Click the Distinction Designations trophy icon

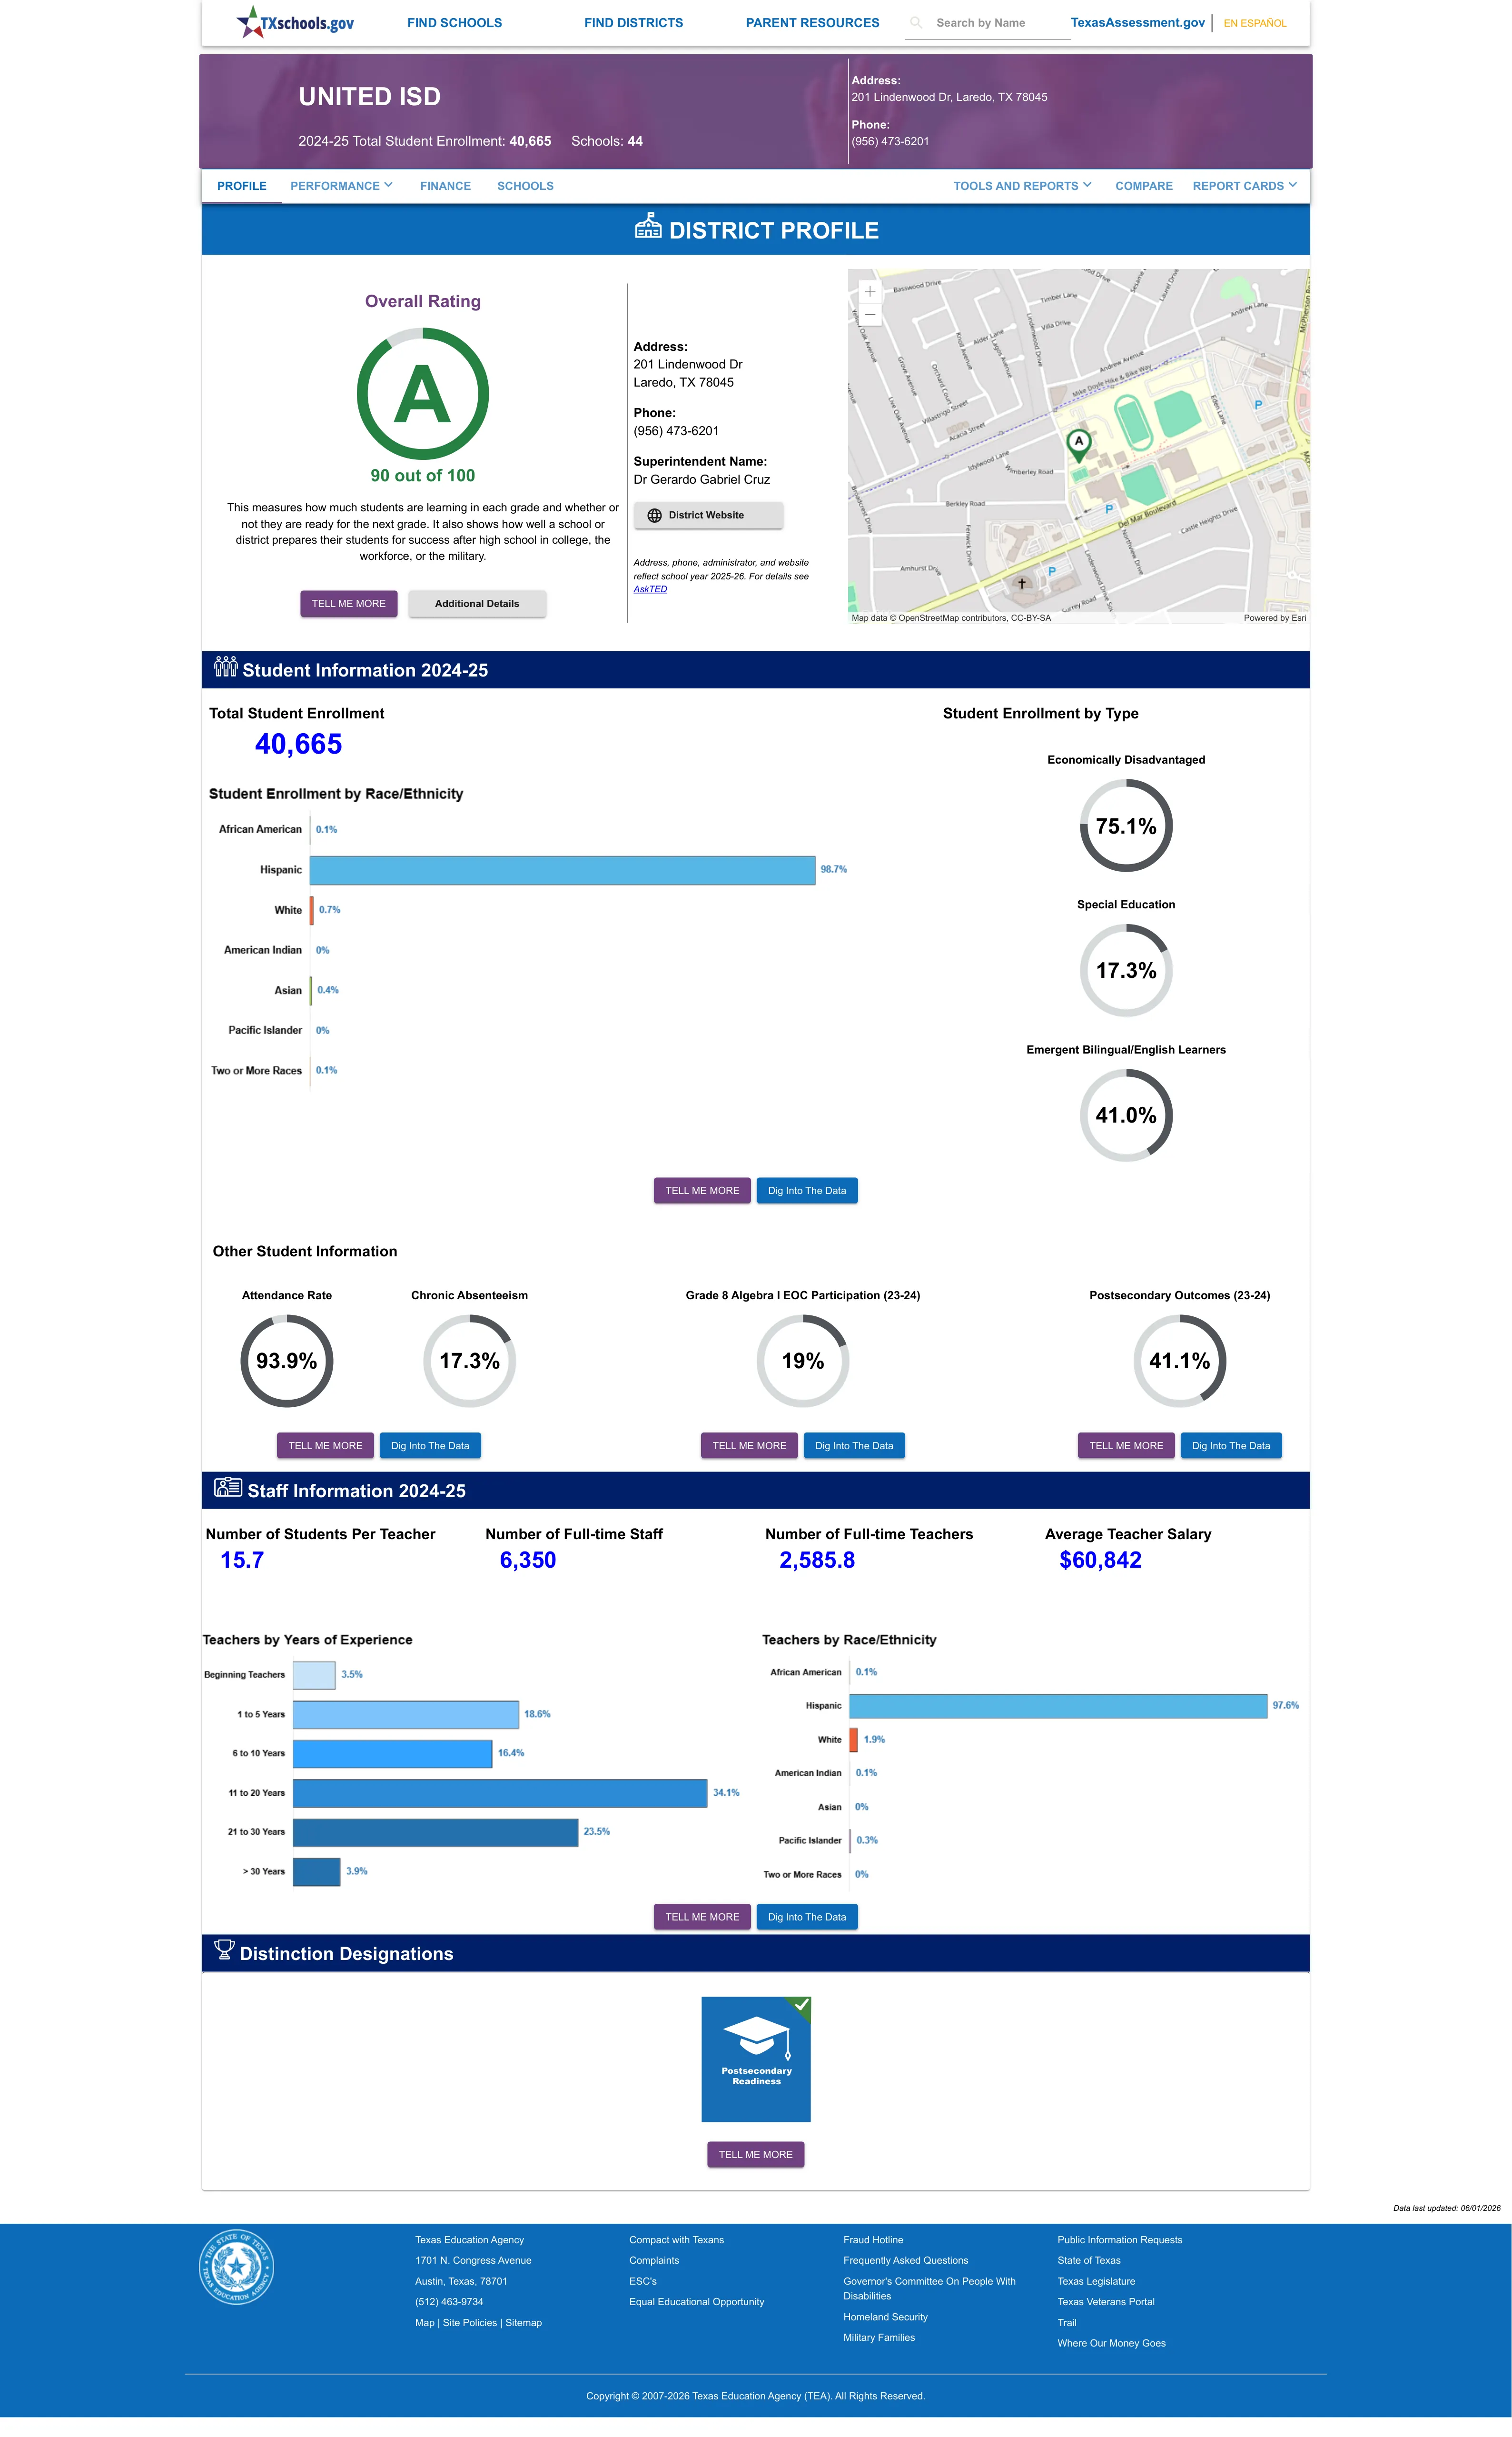coord(224,1950)
